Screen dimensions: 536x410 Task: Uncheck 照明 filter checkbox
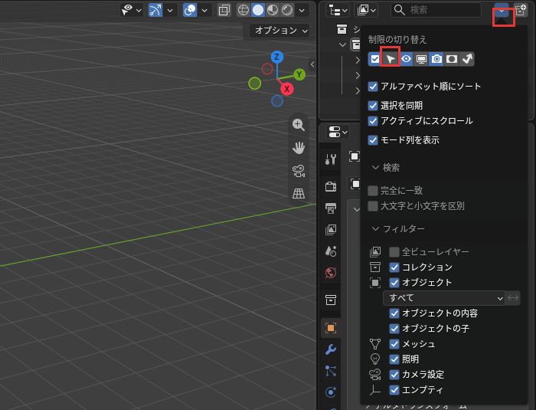point(394,359)
